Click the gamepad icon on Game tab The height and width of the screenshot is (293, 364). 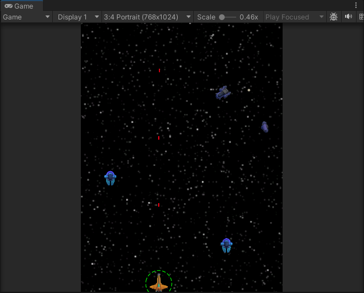pyautogui.click(x=9, y=6)
